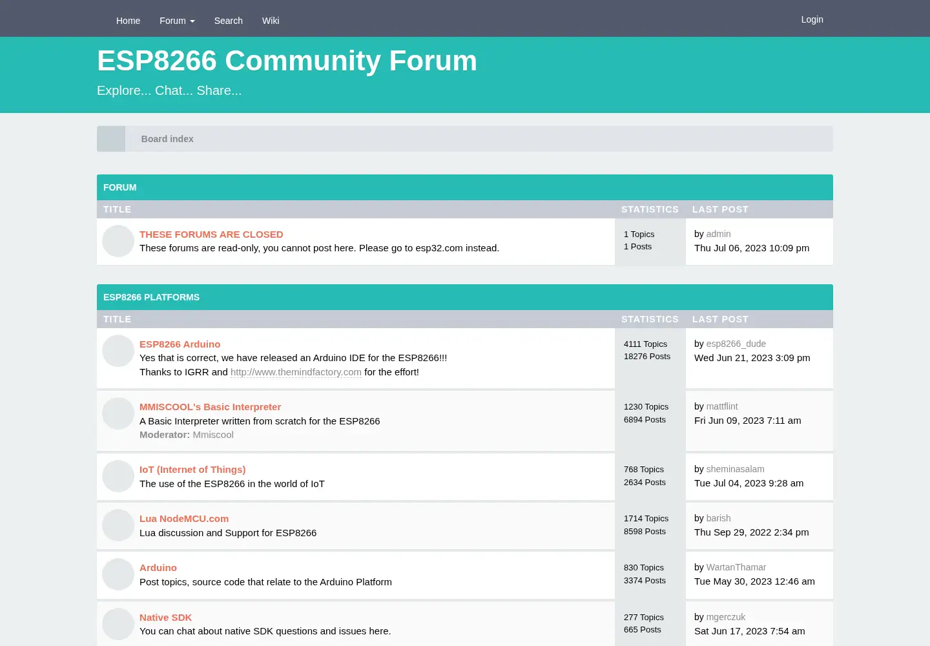
Task: Click the forum icon beside Lua NodeMCU.com
Action: (x=118, y=525)
